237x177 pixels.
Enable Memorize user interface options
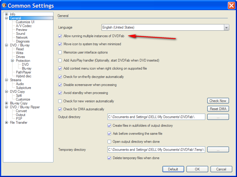60,52
